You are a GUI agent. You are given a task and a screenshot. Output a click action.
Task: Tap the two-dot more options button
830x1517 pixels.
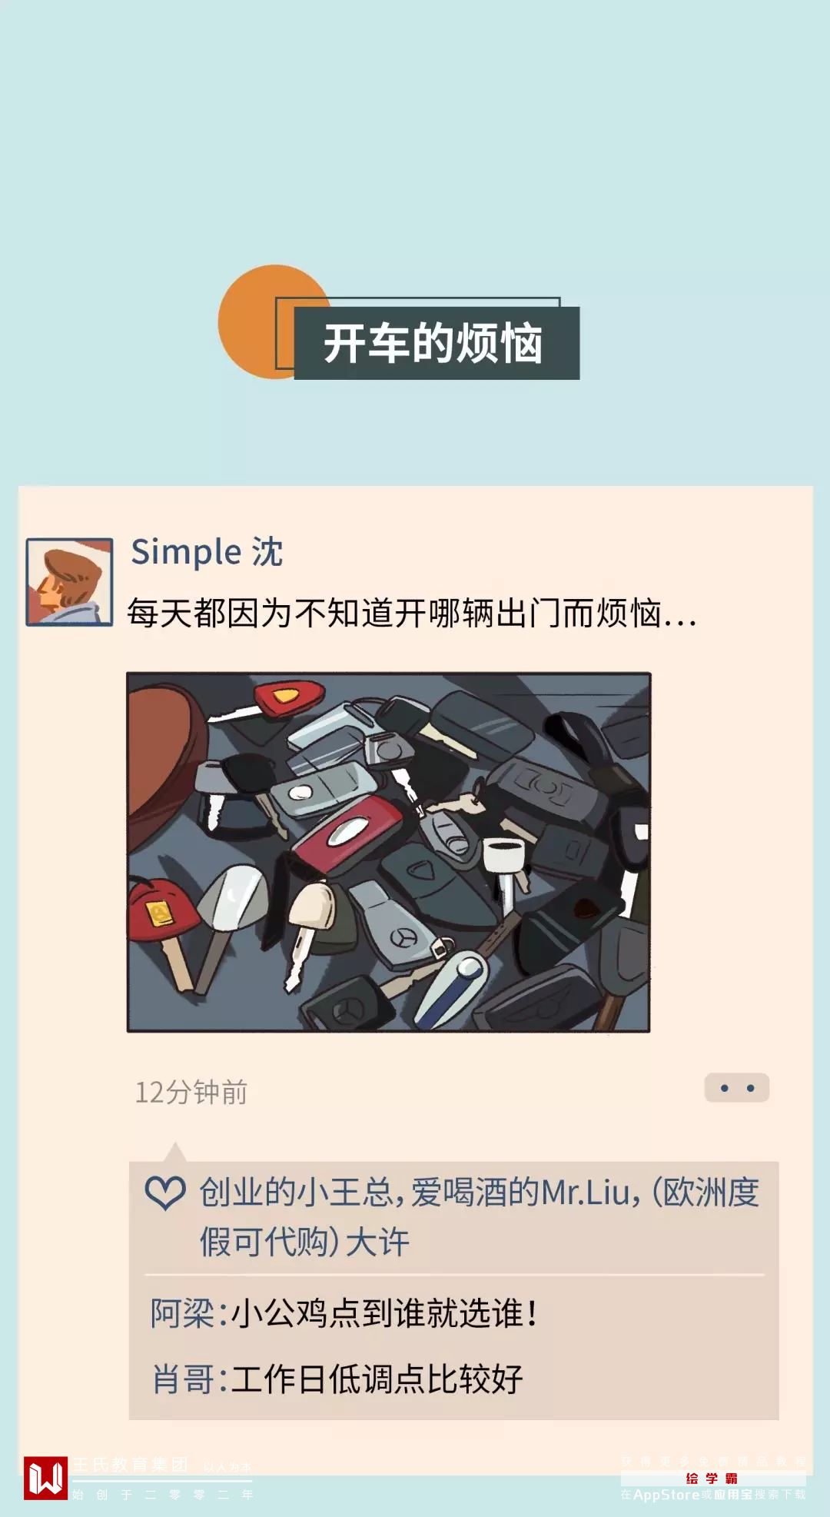(736, 1087)
